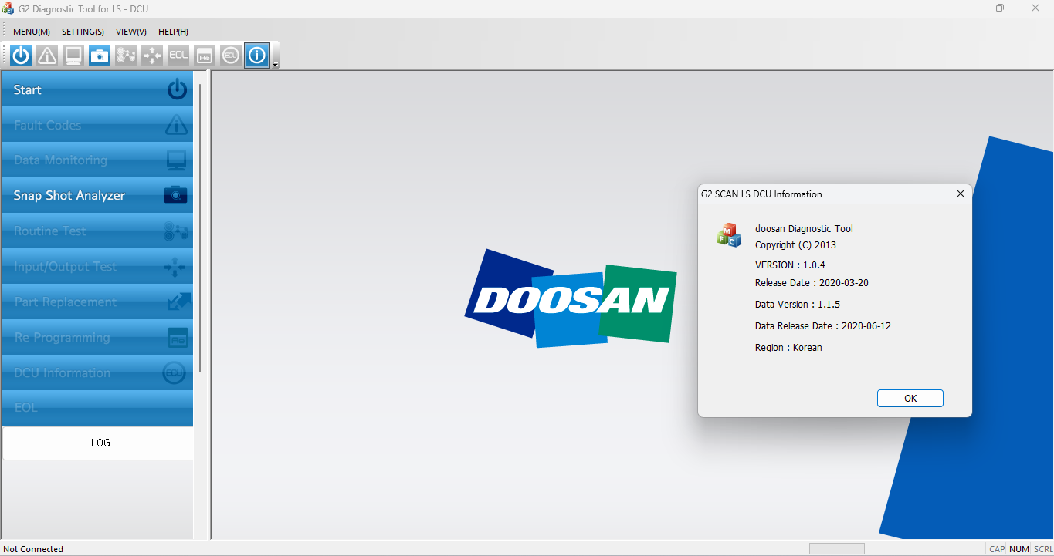Open DCU Information from the sidebar

pos(97,373)
